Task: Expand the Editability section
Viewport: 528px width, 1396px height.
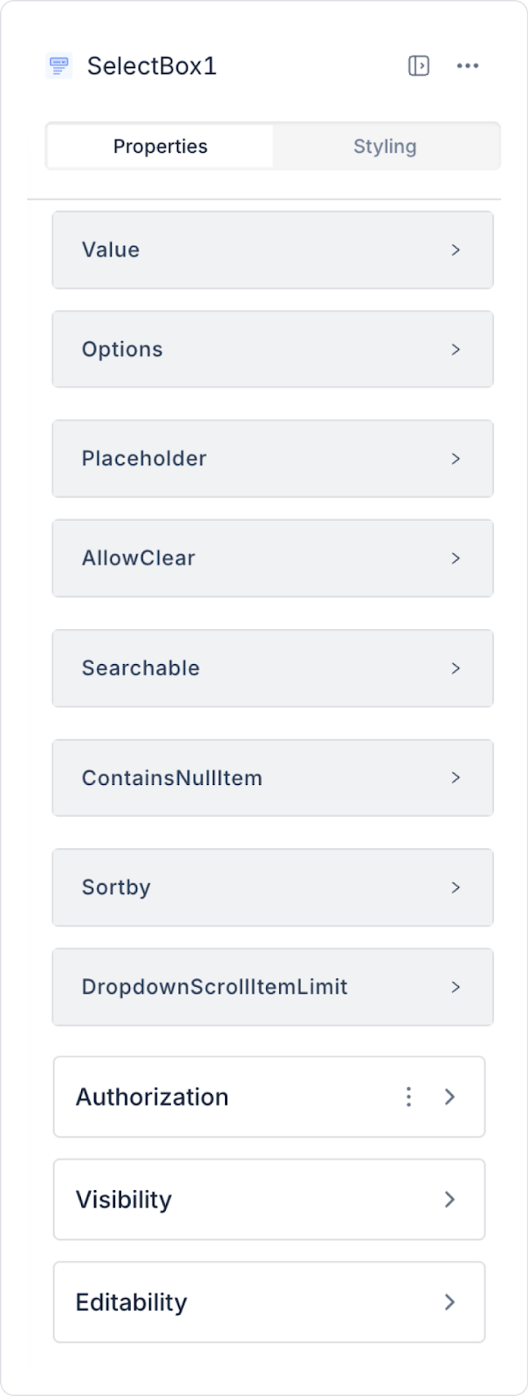Action: point(269,1303)
